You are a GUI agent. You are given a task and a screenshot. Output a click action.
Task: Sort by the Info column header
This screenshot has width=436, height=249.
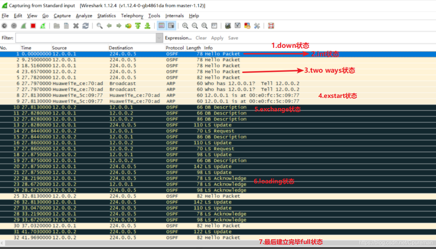tap(208, 48)
